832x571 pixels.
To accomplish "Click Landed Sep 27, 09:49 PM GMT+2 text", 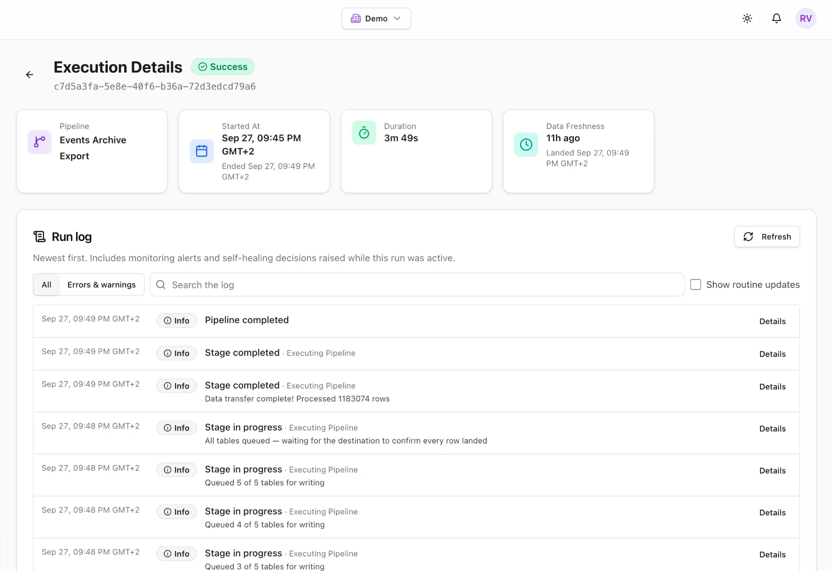I will click(x=588, y=158).
